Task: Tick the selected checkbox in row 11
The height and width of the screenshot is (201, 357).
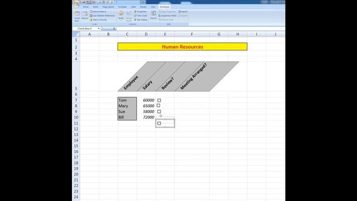Action: [159, 123]
